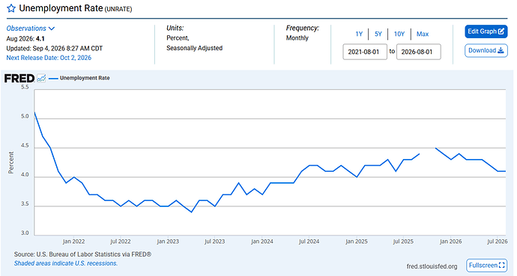Click the Jul 2026 axis label

coord(498,241)
